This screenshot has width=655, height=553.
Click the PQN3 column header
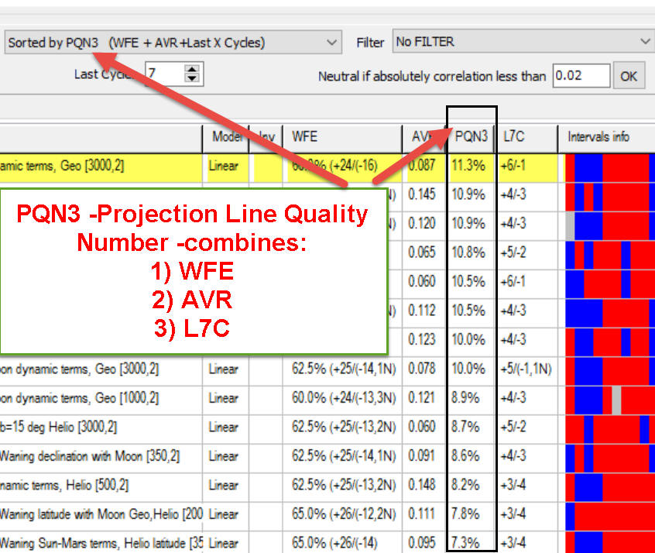(x=472, y=137)
